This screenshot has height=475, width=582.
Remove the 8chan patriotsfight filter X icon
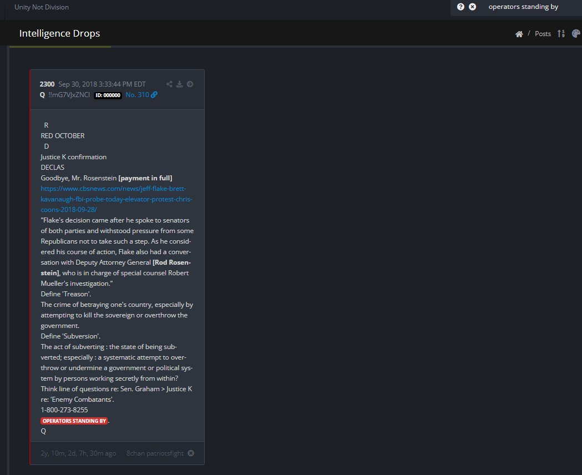pyautogui.click(x=191, y=453)
